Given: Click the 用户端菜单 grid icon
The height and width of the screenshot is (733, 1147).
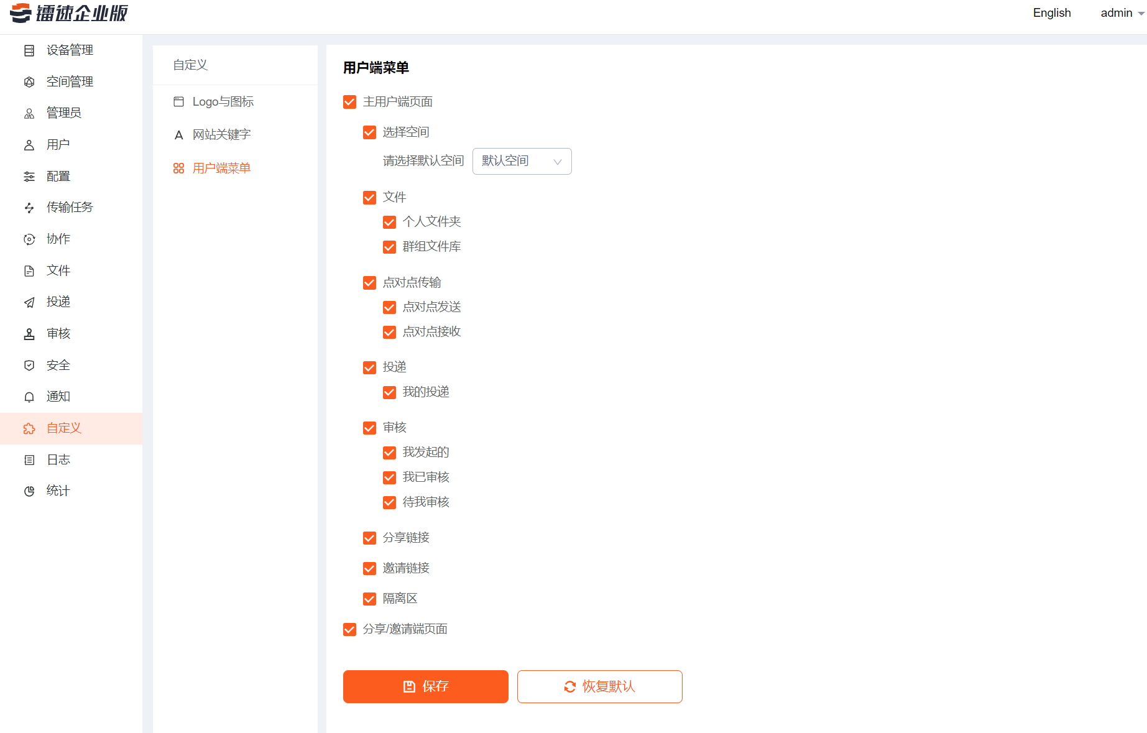Looking at the screenshot, I should pos(178,168).
